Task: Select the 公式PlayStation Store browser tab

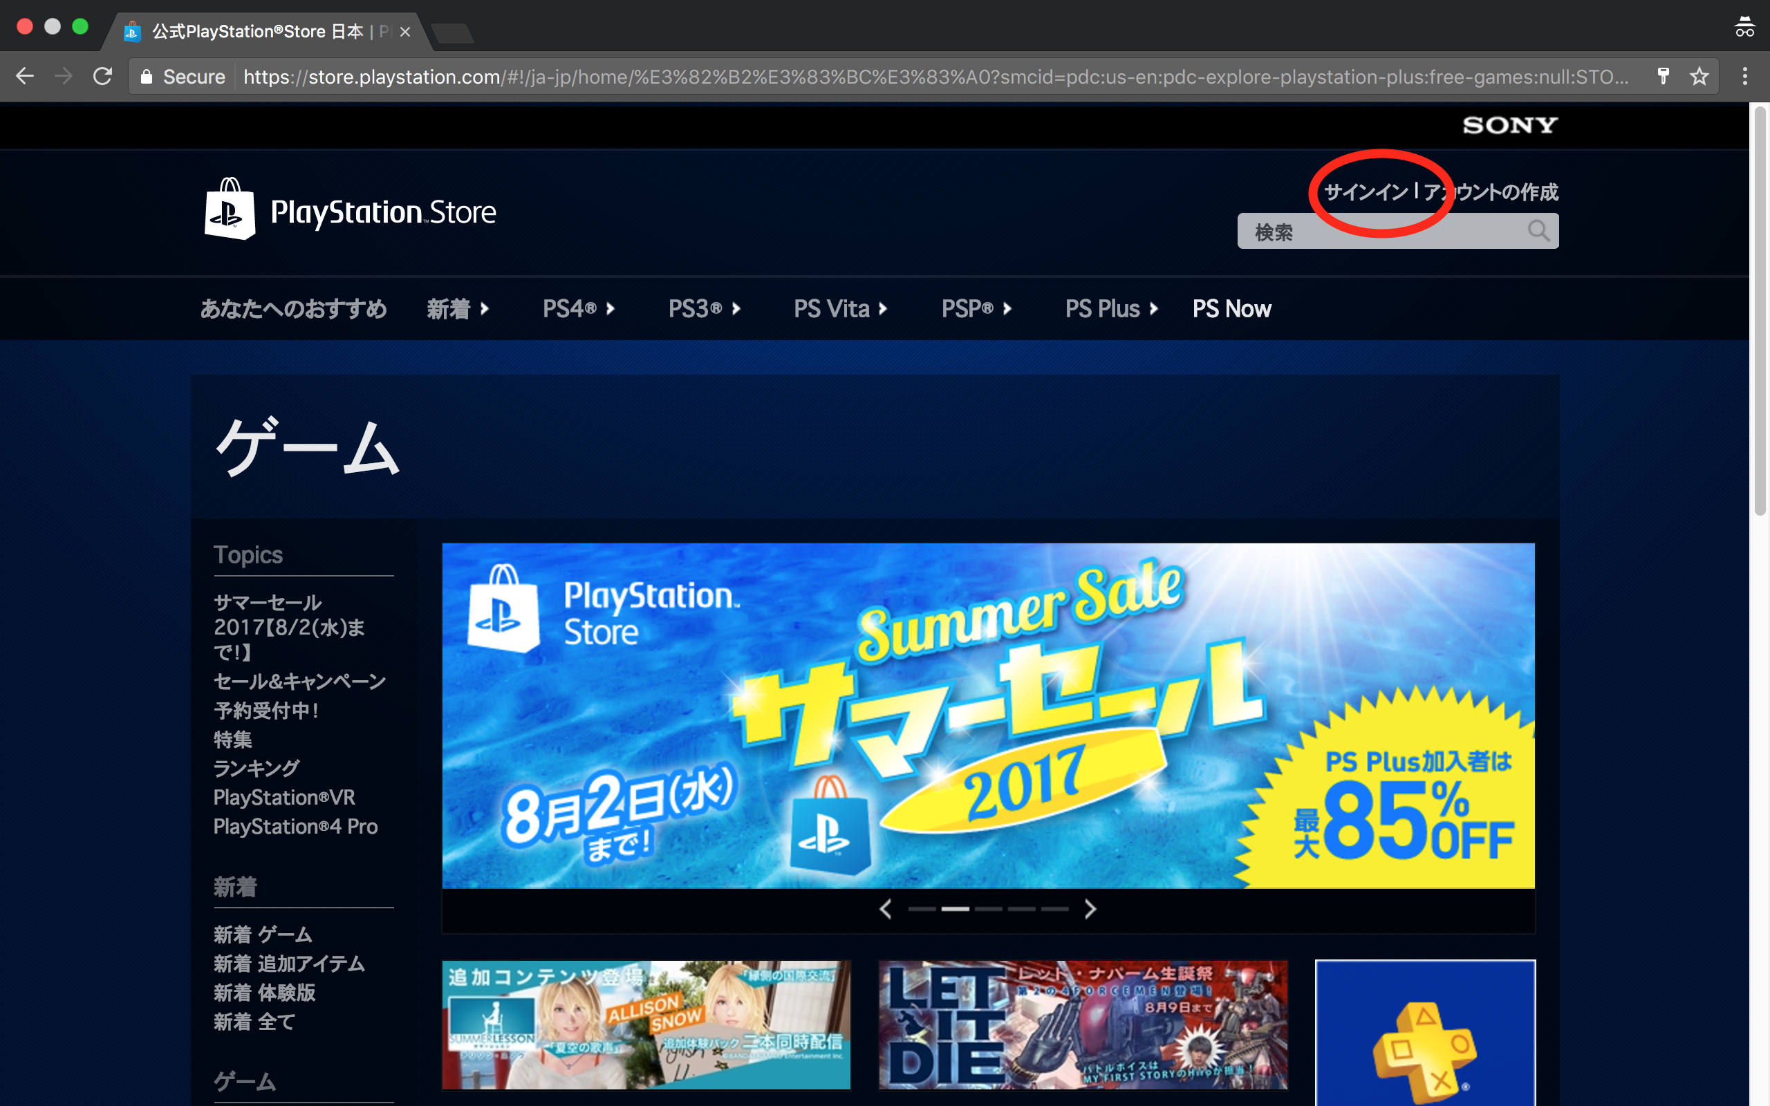Action: pos(267,32)
